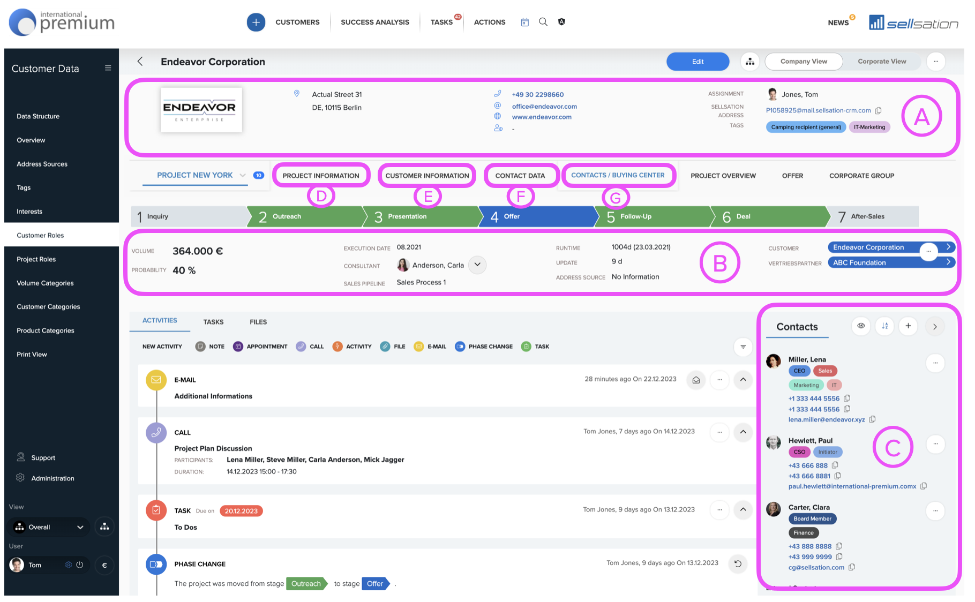Create a new E-Mail activity
Viewport: 975px width, 602px height.
point(430,347)
